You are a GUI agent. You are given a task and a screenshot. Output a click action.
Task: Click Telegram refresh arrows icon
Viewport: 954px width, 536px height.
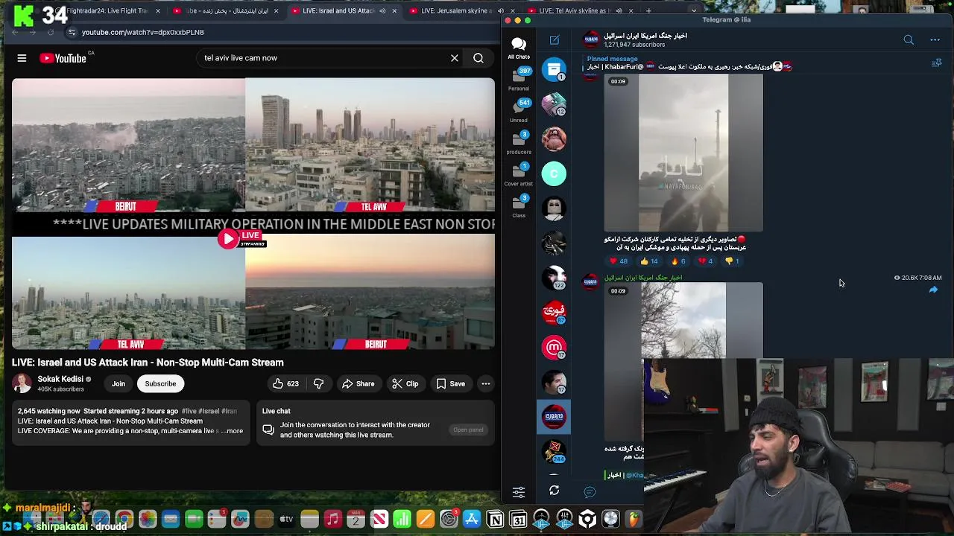(x=554, y=491)
